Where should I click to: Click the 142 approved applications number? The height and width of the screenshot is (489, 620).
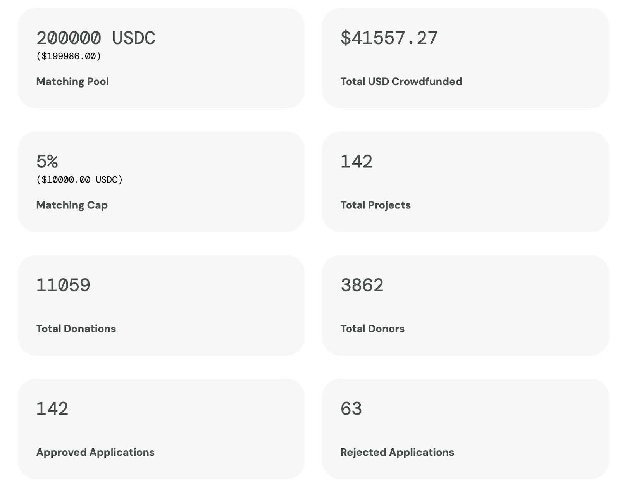(52, 409)
